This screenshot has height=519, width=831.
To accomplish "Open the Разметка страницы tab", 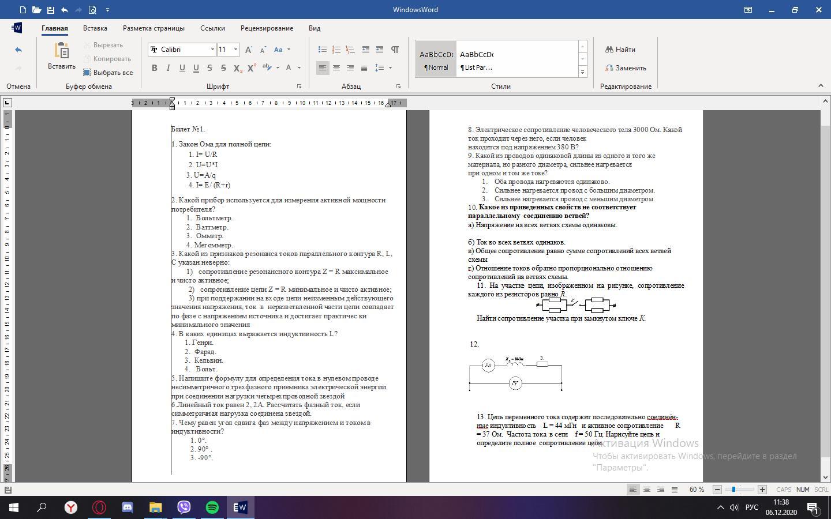I will point(154,28).
